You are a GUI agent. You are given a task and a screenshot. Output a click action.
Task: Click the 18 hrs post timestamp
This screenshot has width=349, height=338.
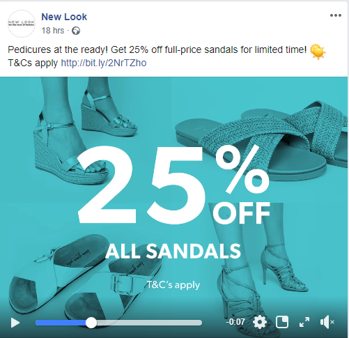(x=53, y=31)
